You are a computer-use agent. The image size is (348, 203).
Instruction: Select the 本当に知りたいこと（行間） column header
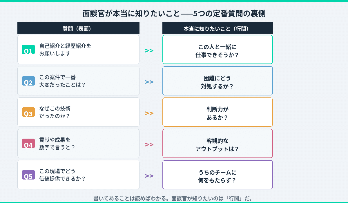[x=217, y=28]
